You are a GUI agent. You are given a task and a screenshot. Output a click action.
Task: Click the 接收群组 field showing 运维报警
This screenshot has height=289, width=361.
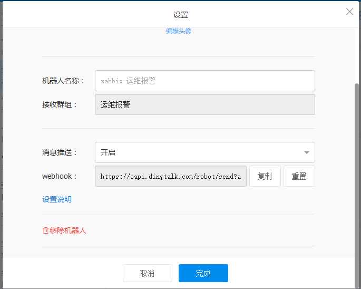(x=205, y=104)
